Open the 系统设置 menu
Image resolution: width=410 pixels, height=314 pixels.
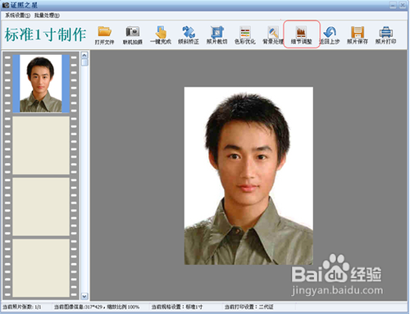[18, 16]
